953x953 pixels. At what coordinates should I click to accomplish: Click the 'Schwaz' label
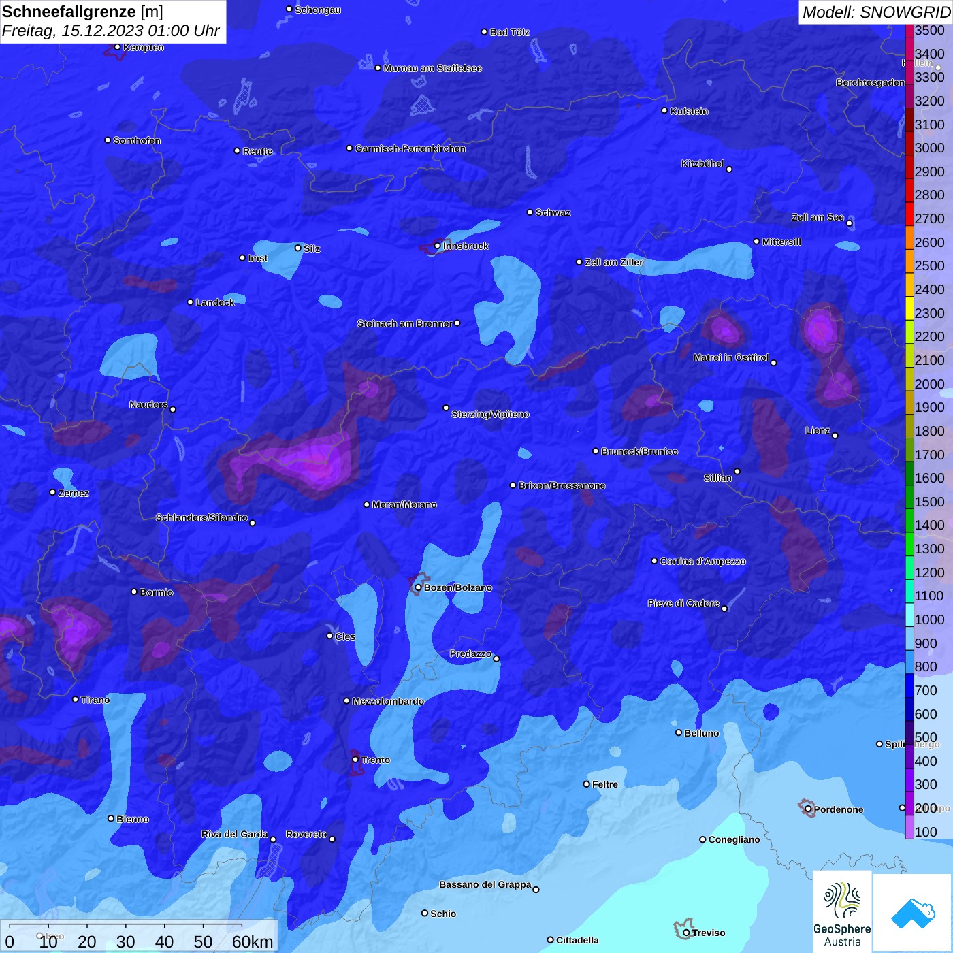[553, 212]
